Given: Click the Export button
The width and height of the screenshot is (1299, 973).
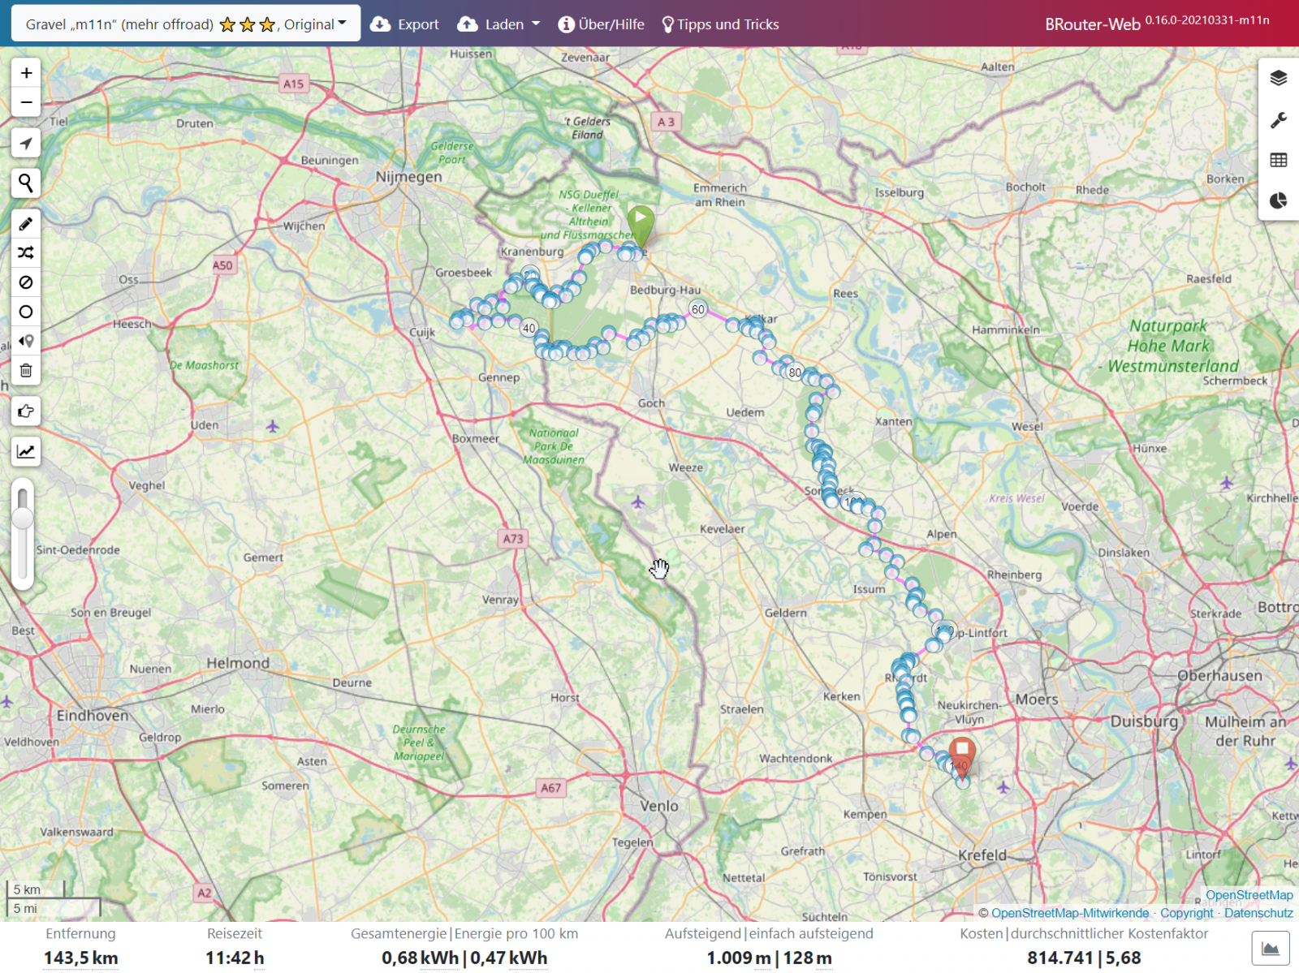Looking at the screenshot, I should click(x=404, y=24).
